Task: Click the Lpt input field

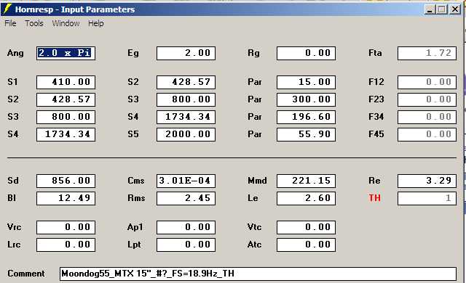Action: (186, 245)
